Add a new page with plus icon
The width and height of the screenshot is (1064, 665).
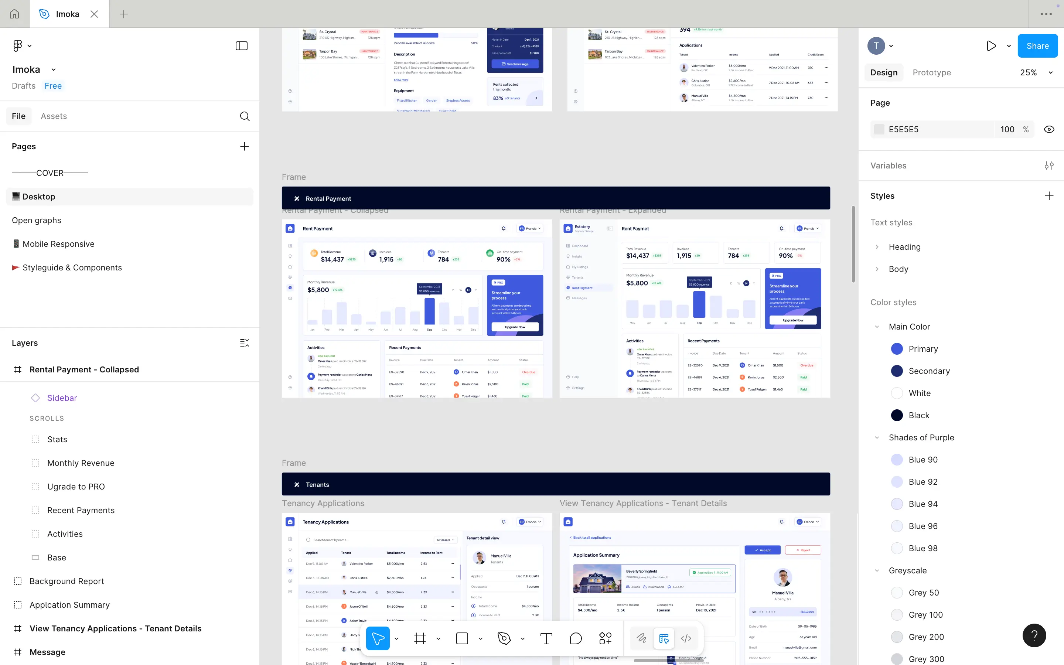coord(245,146)
